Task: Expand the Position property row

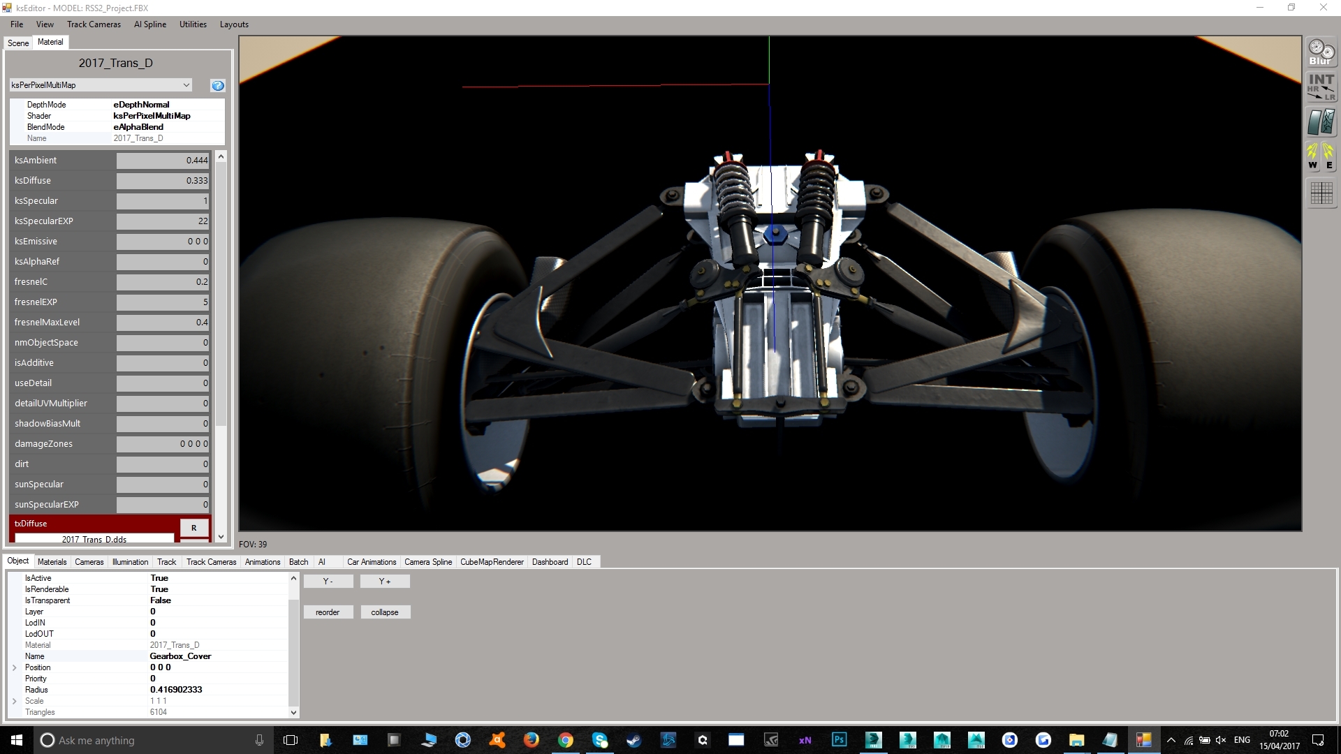Action: coord(14,667)
